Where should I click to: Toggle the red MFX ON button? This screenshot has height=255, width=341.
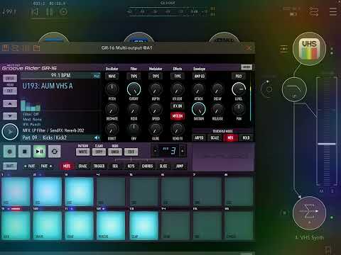coord(178,116)
